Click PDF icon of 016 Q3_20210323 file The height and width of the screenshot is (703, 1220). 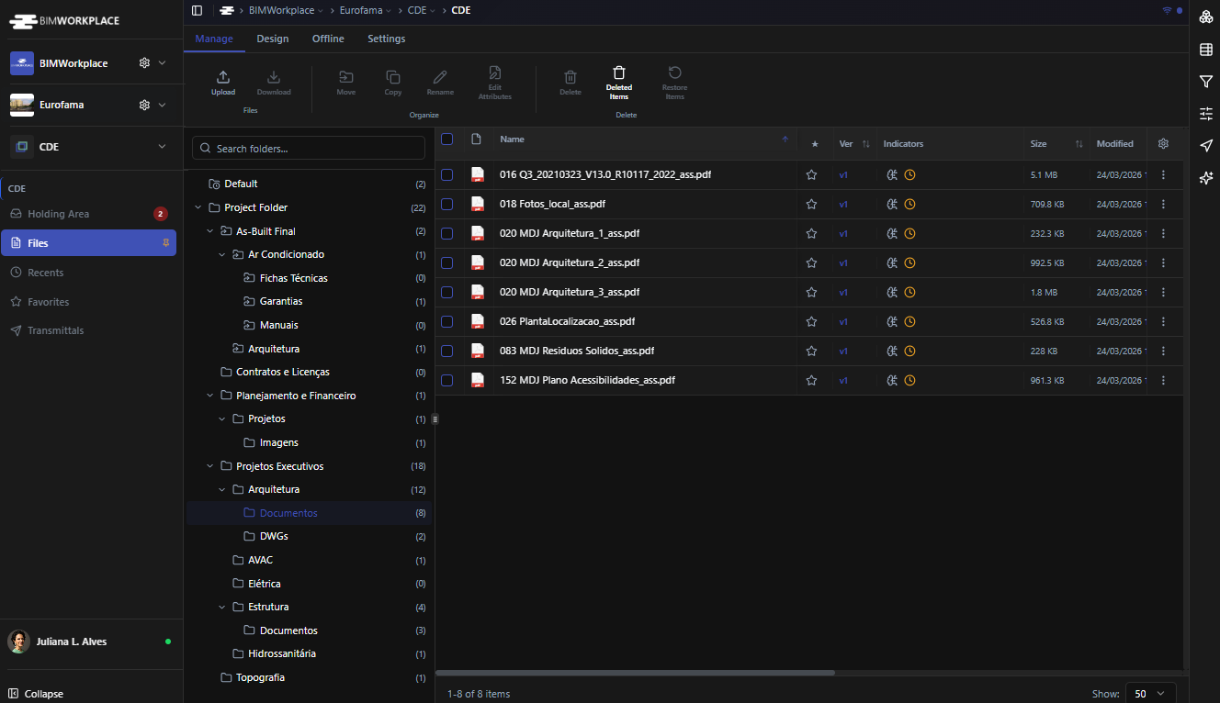tap(477, 174)
